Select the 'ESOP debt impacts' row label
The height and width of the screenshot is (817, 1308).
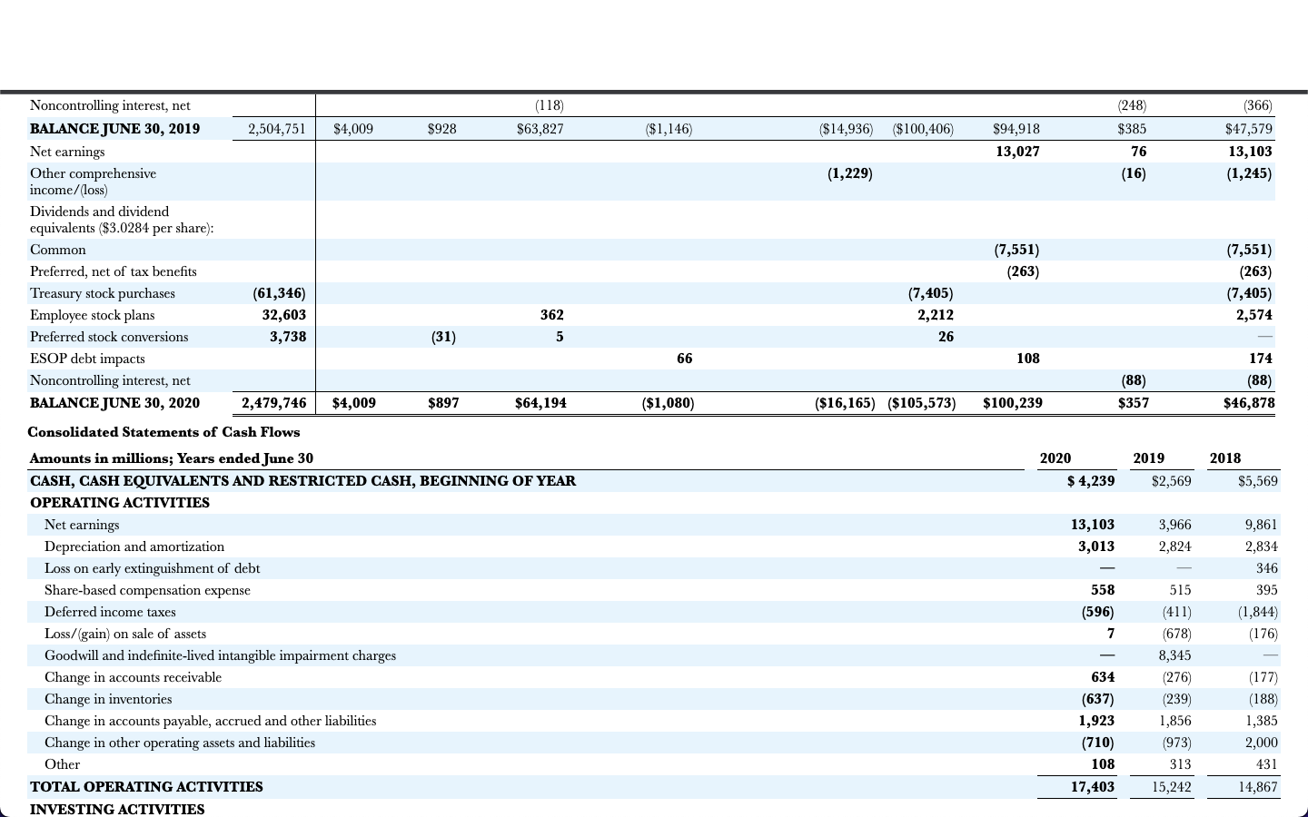tap(87, 359)
